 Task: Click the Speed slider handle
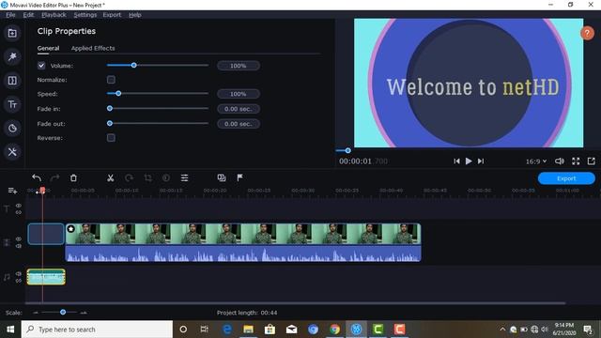[118, 93]
